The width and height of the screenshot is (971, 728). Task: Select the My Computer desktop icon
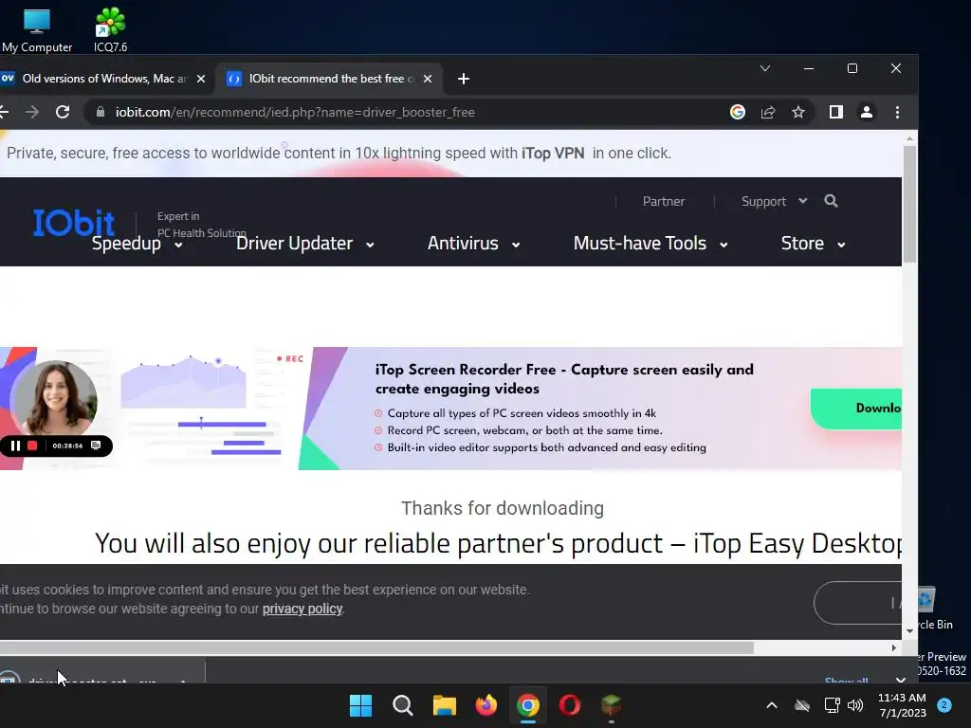[37, 30]
